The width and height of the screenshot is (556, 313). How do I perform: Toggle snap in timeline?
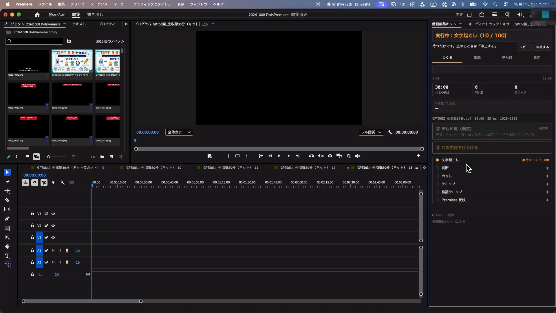[35, 183]
